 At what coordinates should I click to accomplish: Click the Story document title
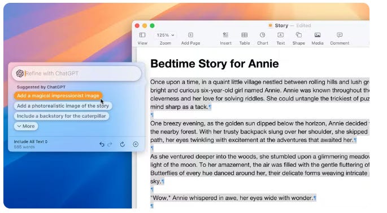tap(281, 25)
